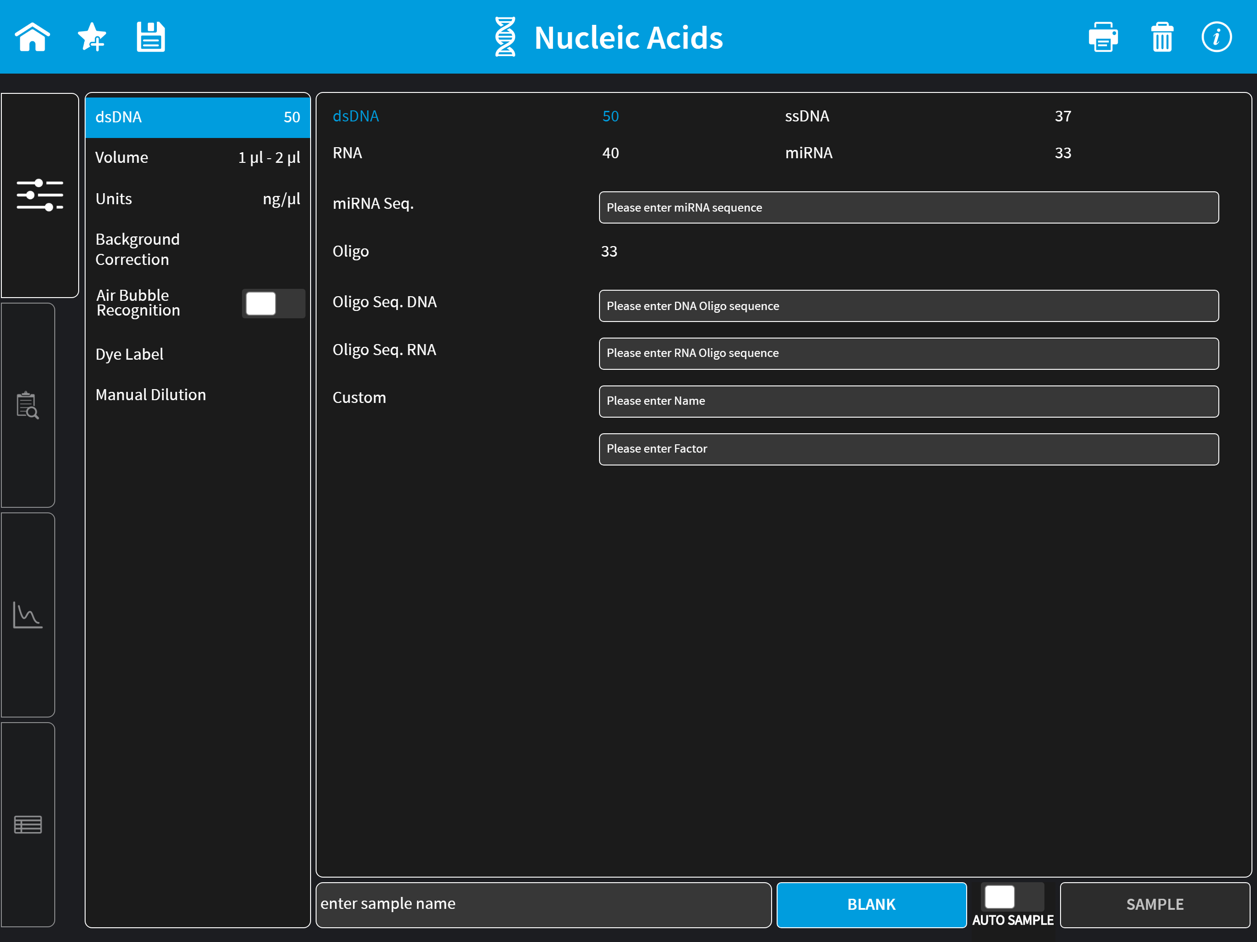The height and width of the screenshot is (942, 1257).
Task: Save results with the floppy disk icon
Action: pyautogui.click(x=150, y=37)
